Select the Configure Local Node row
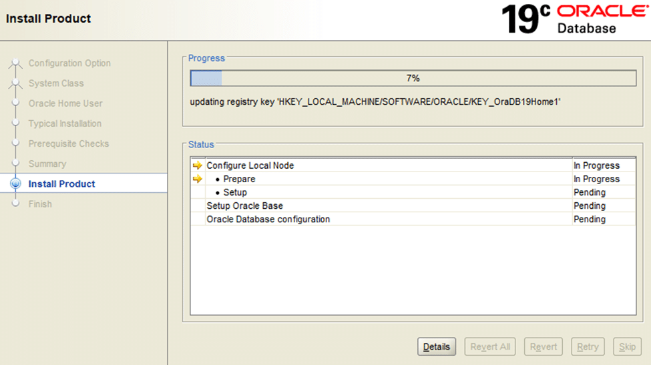Viewport: 651px width, 365px height. (x=413, y=165)
